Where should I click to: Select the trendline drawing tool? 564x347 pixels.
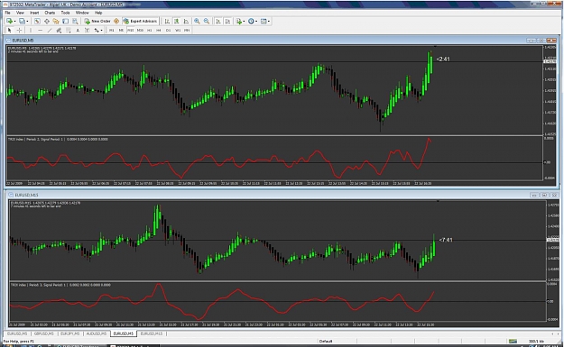tap(50, 30)
